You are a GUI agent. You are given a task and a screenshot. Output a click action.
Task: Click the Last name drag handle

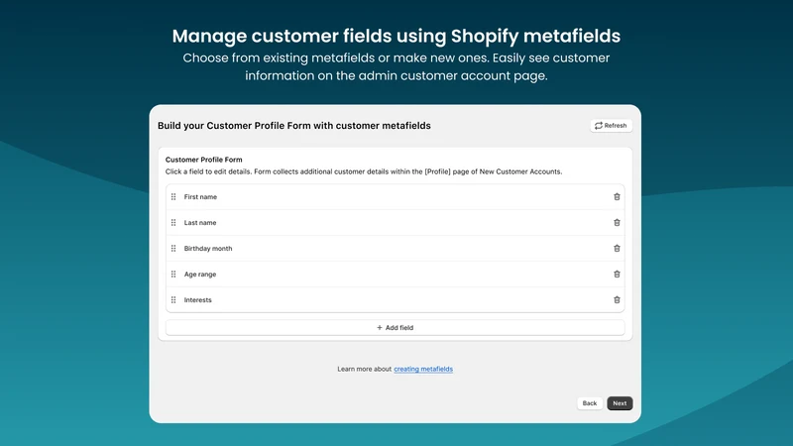pyautogui.click(x=173, y=222)
